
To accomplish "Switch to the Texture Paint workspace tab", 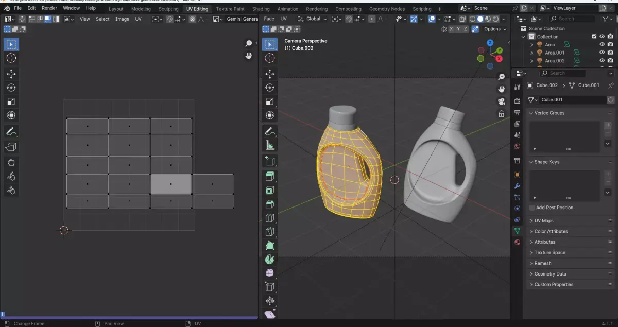I will pyautogui.click(x=230, y=9).
